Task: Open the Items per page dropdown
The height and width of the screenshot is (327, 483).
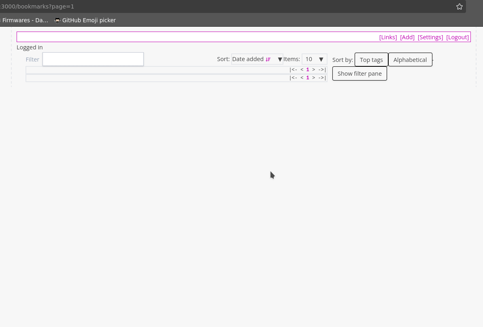Action: coord(314,59)
